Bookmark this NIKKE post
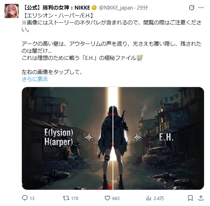Viewport: 210px width, 206px height. [190, 198]
